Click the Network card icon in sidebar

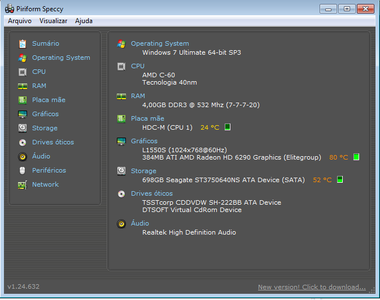tap(23, 185)
